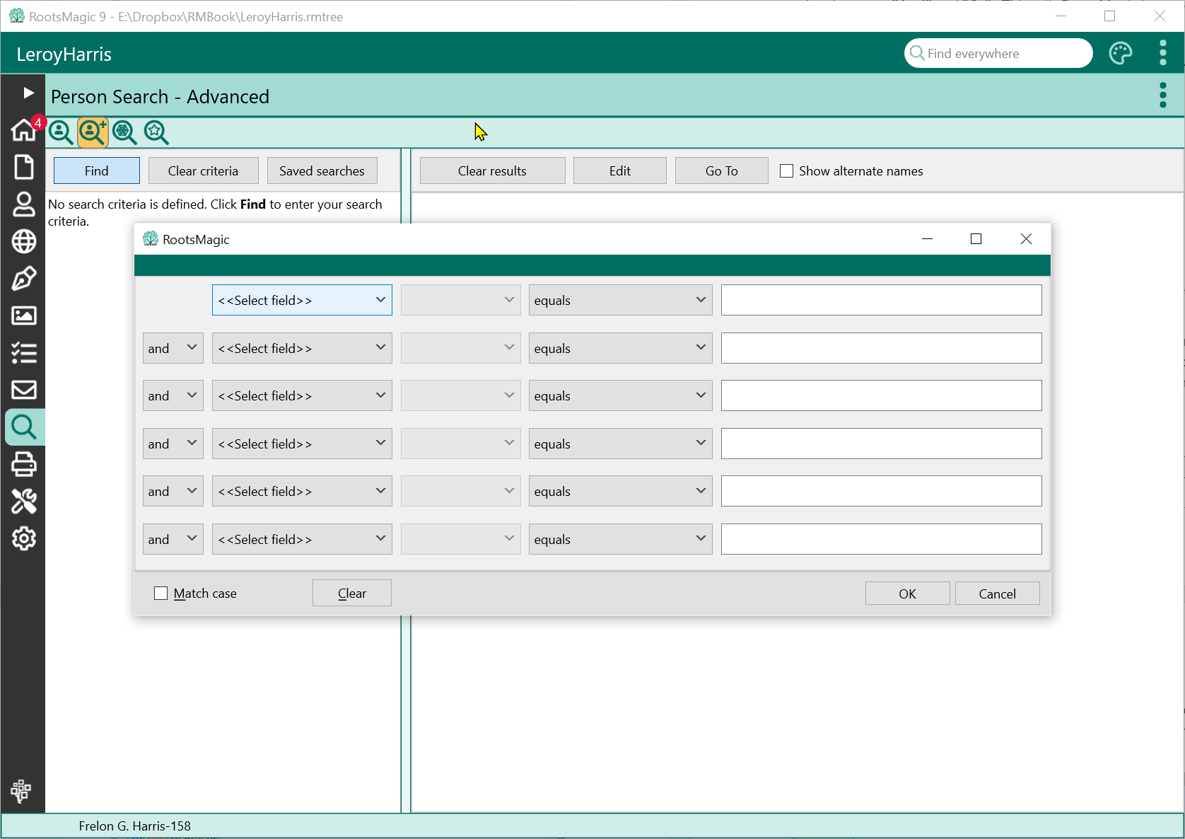
Task: Click the Saved searches button
Action: 322,171
